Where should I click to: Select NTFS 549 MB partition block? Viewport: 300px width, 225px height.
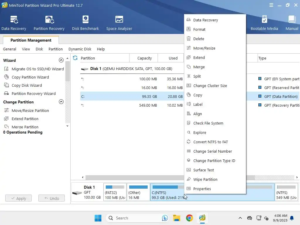coord(286,192)
